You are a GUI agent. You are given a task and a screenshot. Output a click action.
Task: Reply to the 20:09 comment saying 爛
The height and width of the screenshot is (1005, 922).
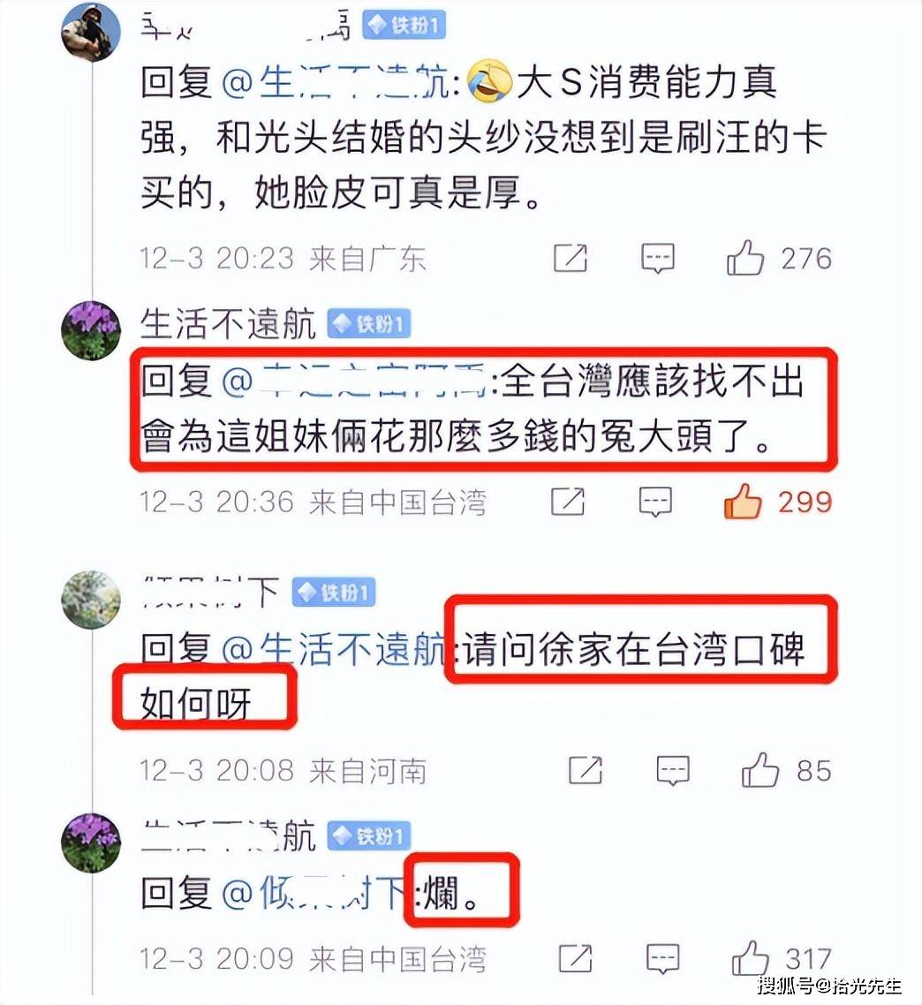662,959
